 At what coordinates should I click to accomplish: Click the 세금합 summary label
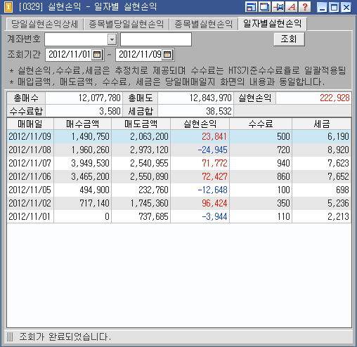141,111
